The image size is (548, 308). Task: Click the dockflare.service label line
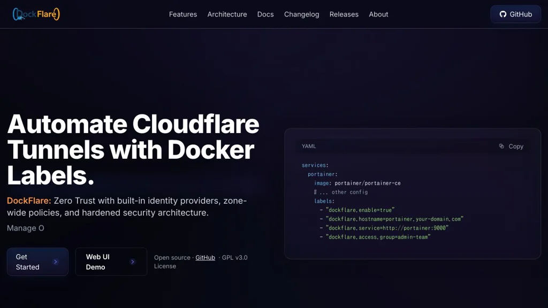coord(384,228)
